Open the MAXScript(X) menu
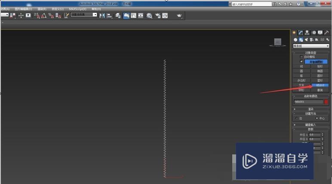 click(x=77, y=9)
